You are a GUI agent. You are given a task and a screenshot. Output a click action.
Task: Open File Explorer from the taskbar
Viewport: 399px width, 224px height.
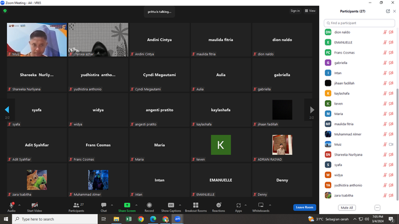[x=117, y=219]
